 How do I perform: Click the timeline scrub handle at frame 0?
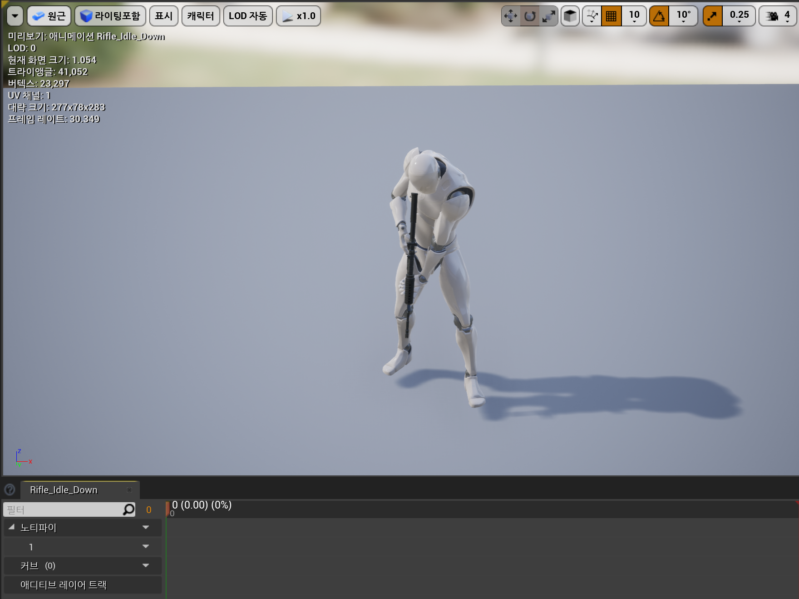168,508
